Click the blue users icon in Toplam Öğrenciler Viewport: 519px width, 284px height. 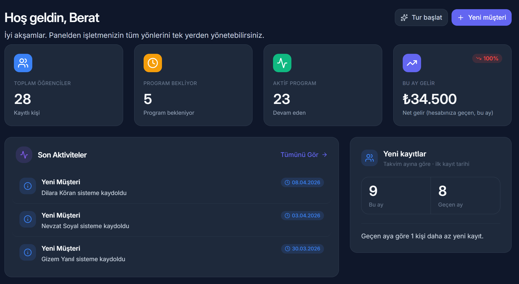23,63
